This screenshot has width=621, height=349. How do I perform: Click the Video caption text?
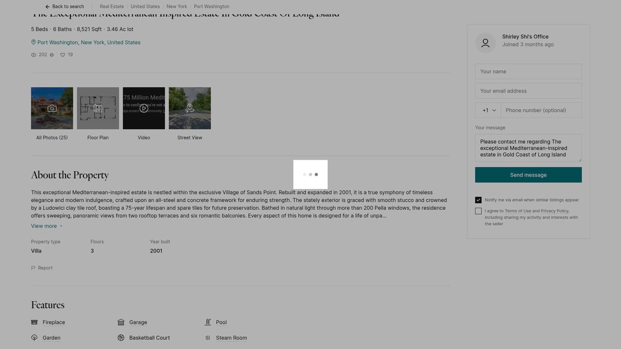tap(144, 138)
